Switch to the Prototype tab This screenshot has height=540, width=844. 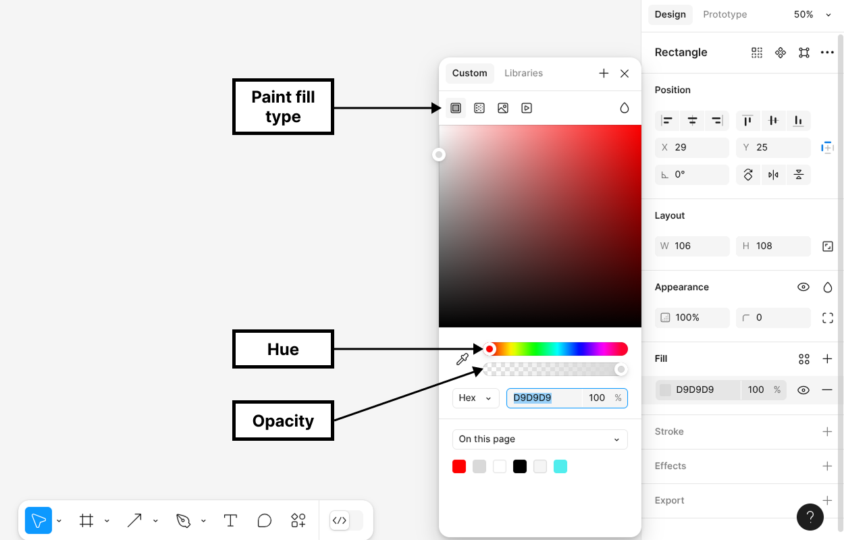coord(724,14)
